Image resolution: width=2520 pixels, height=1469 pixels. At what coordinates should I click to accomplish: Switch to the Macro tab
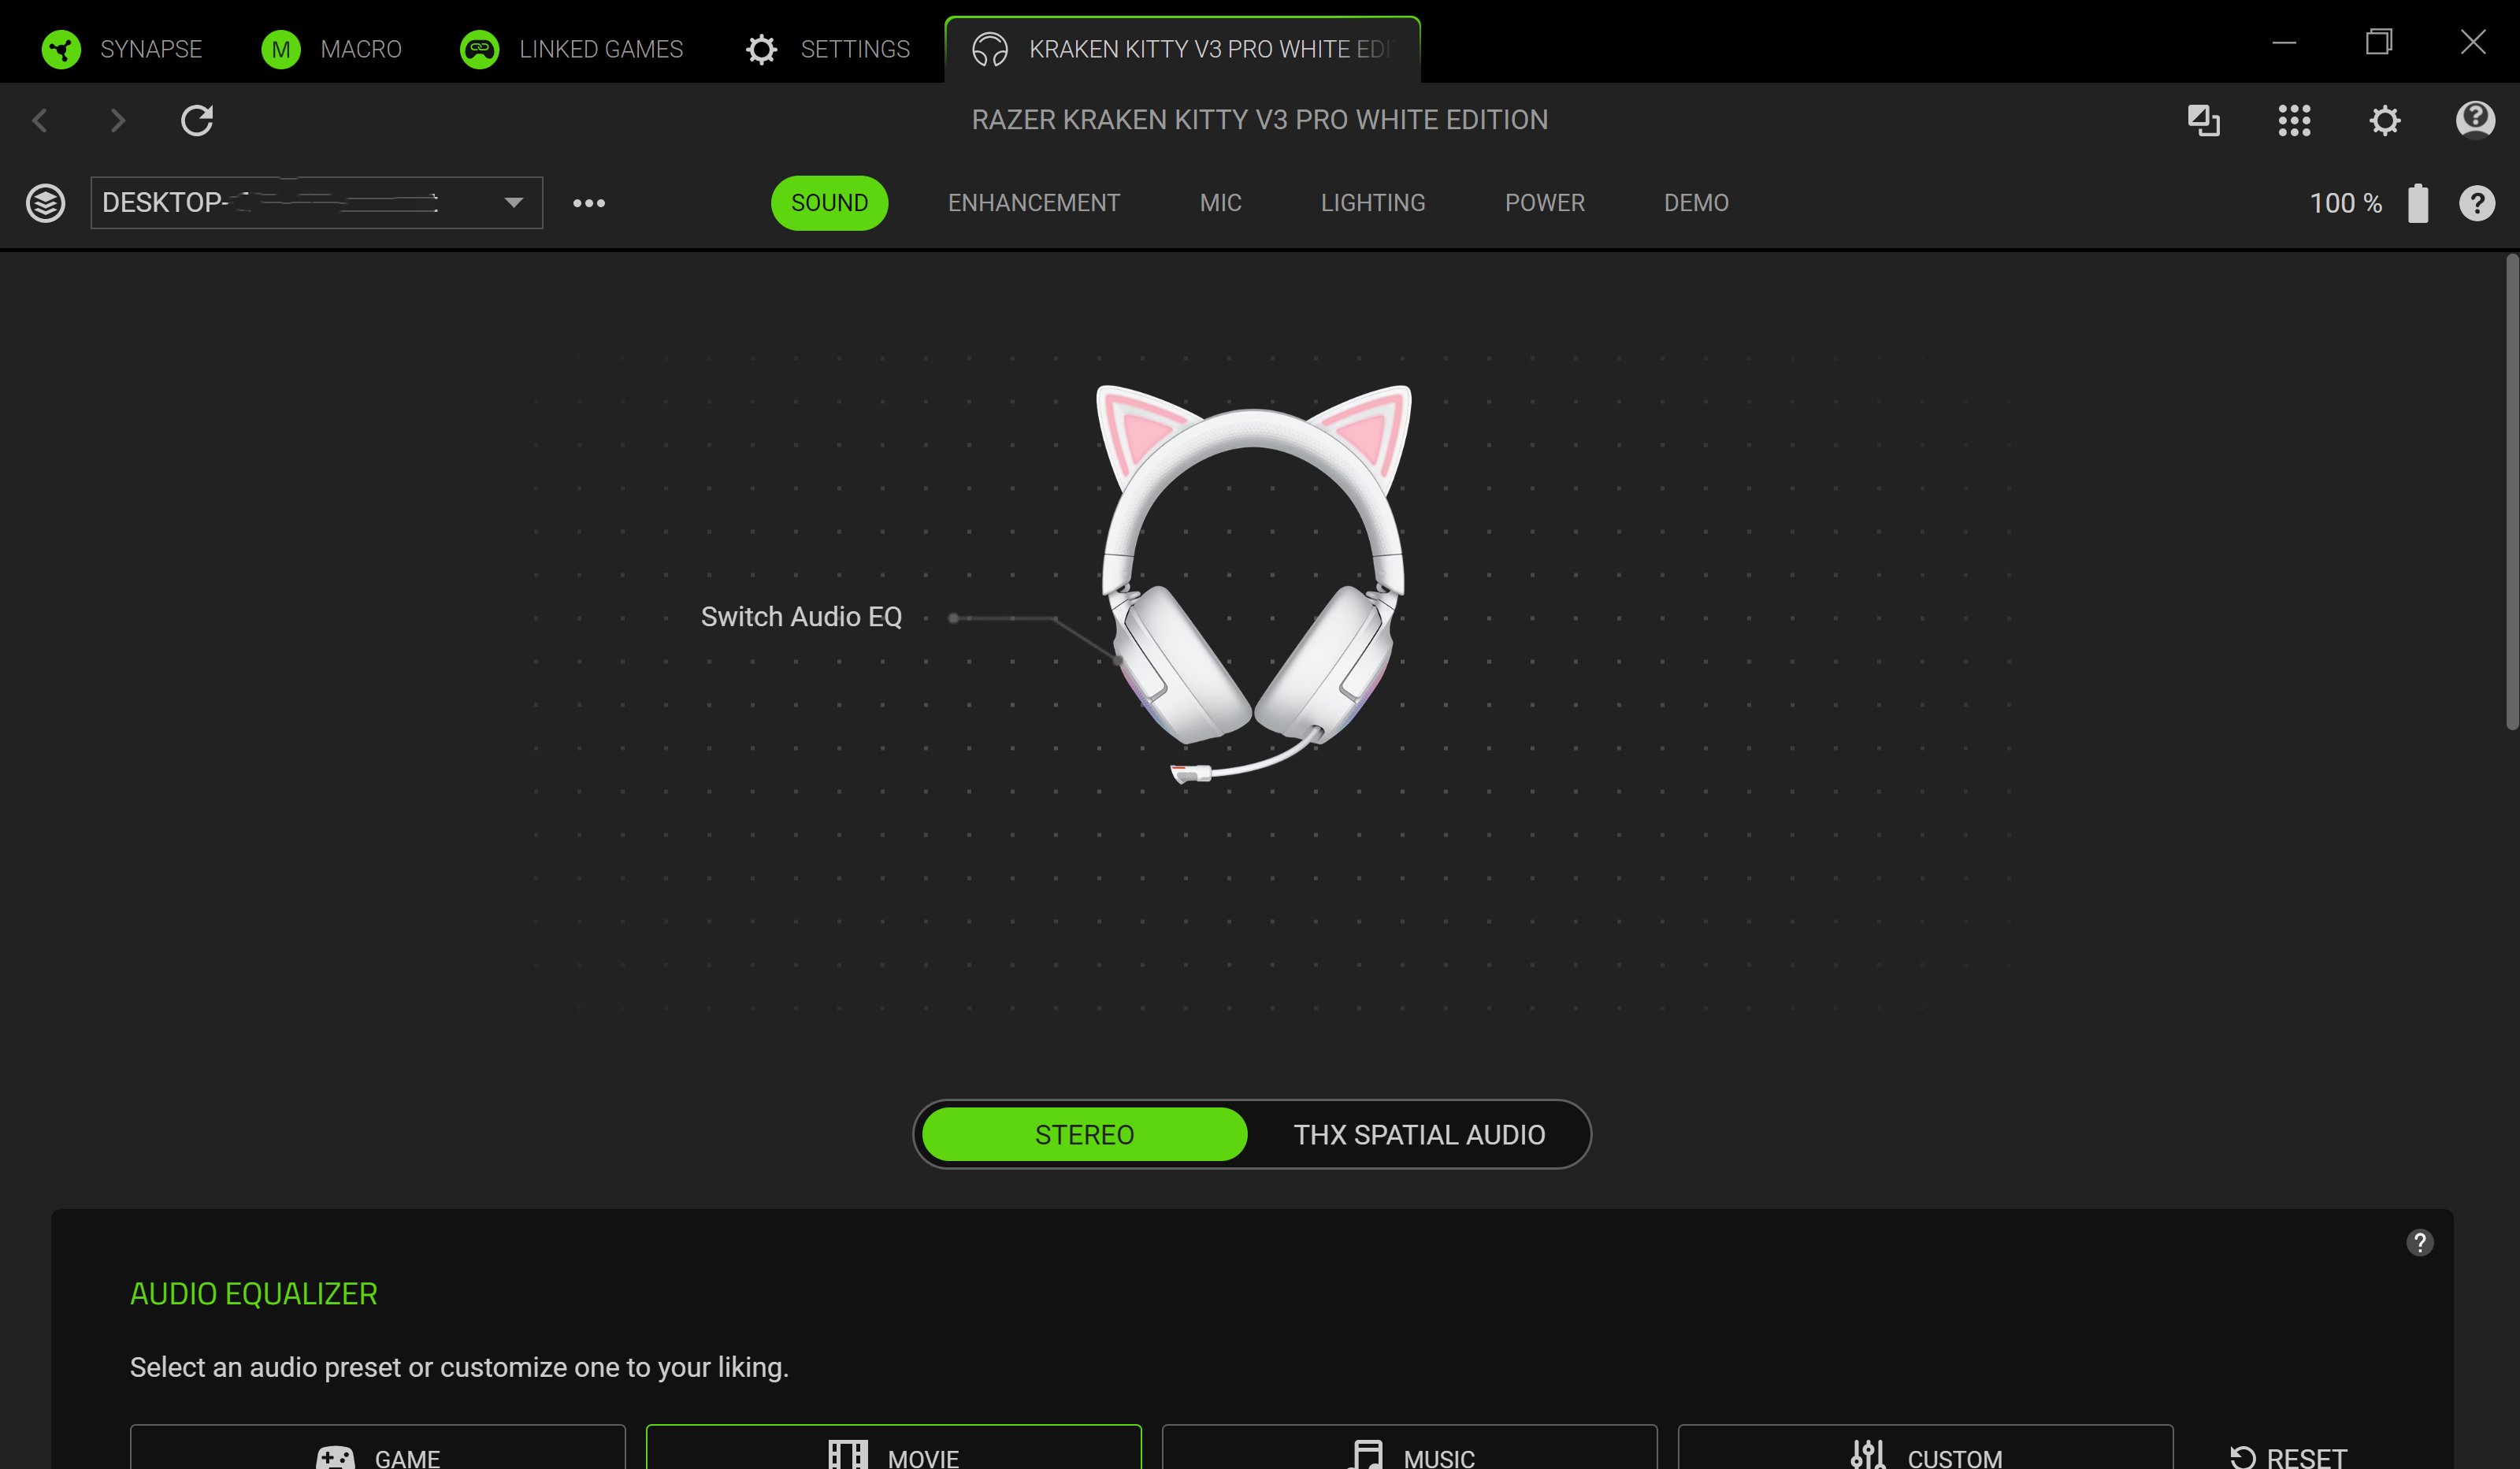pos(331,49)
